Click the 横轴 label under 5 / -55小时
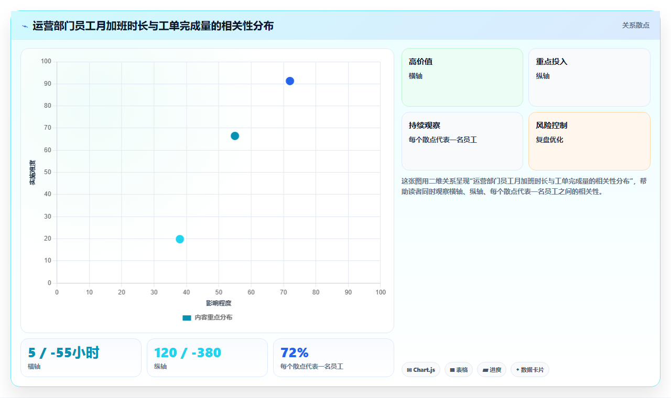Screen dimensions: 671x398 click(x=34, y=367)
